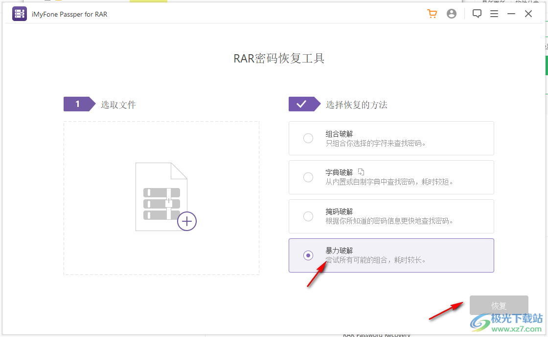The height and width of the screenshot is (337, 548).
Task: Click the 字典破解 title text
Action: pos(339,173)
